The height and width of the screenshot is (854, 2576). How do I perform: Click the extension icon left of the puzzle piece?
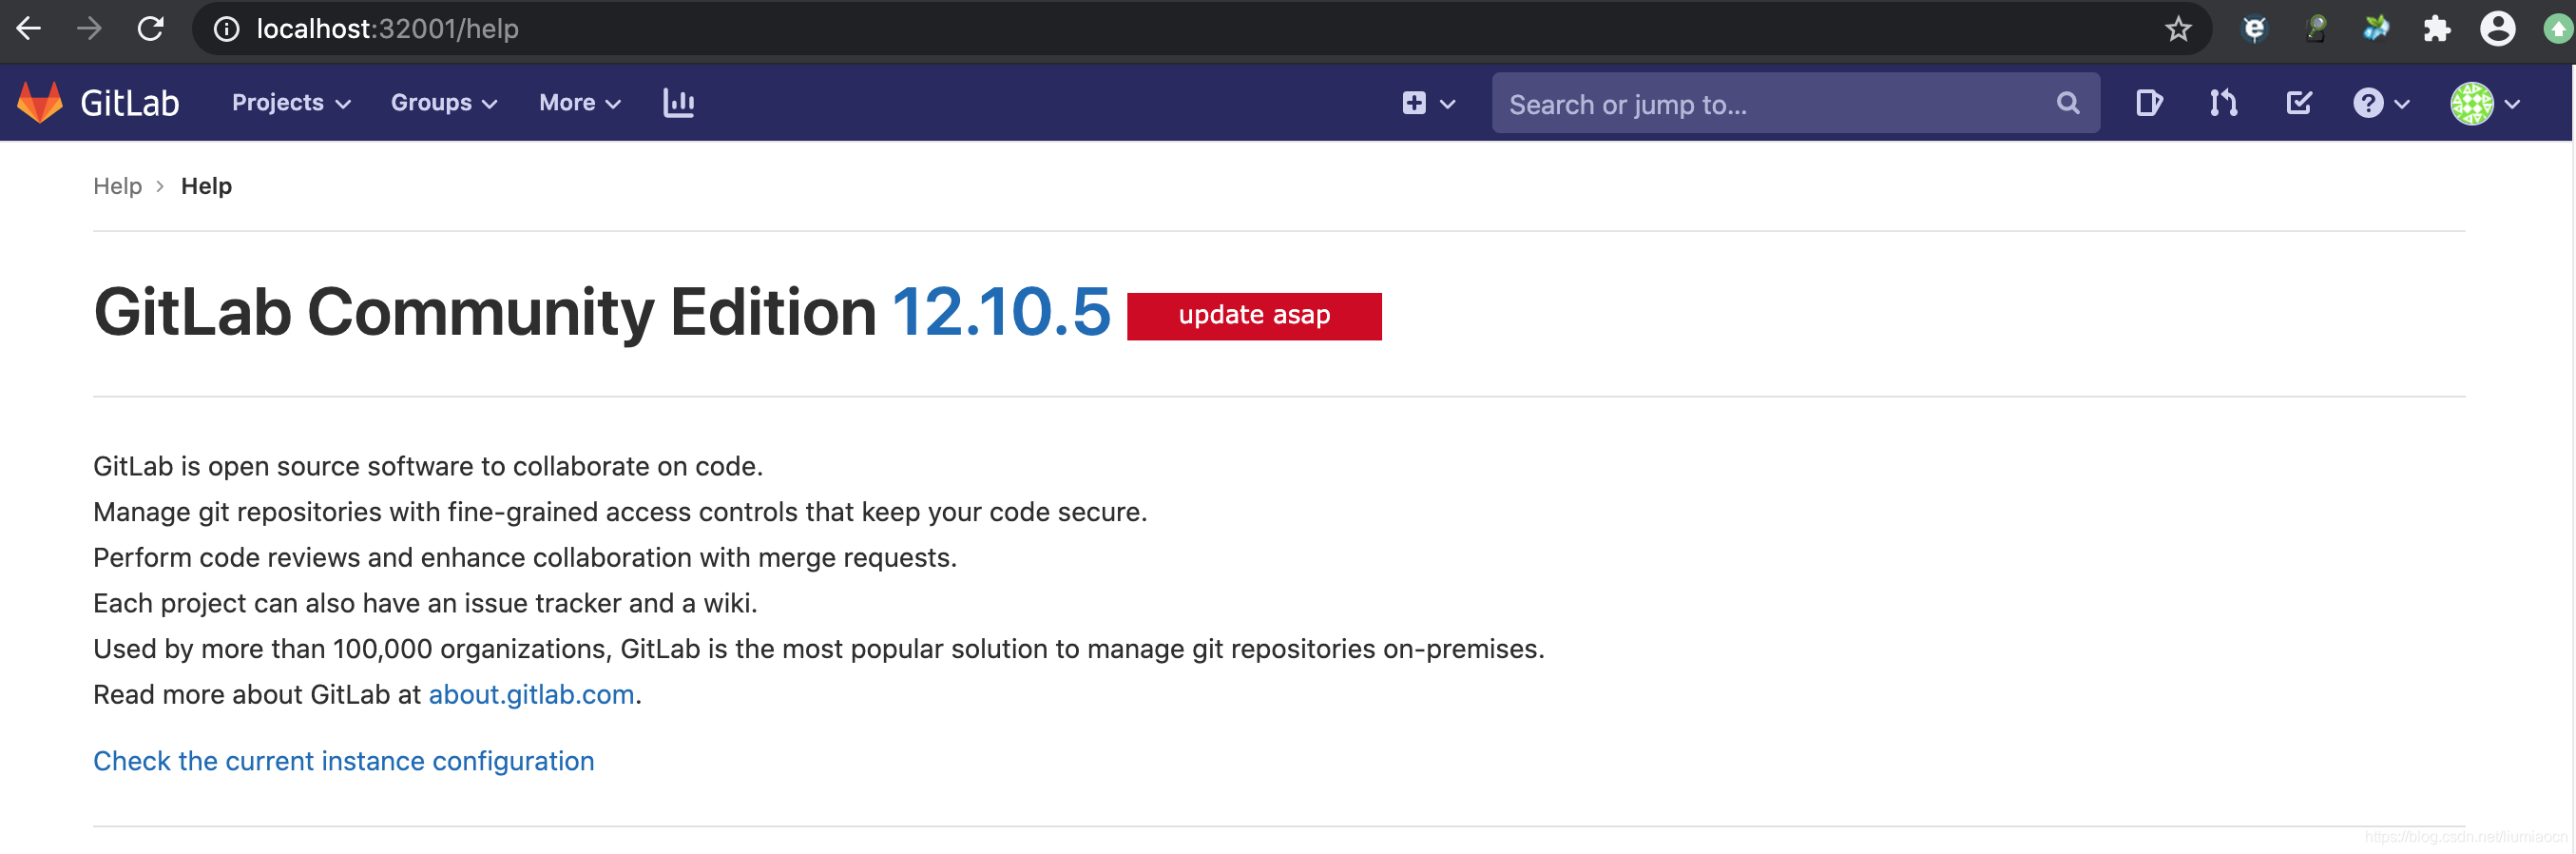2375,29
